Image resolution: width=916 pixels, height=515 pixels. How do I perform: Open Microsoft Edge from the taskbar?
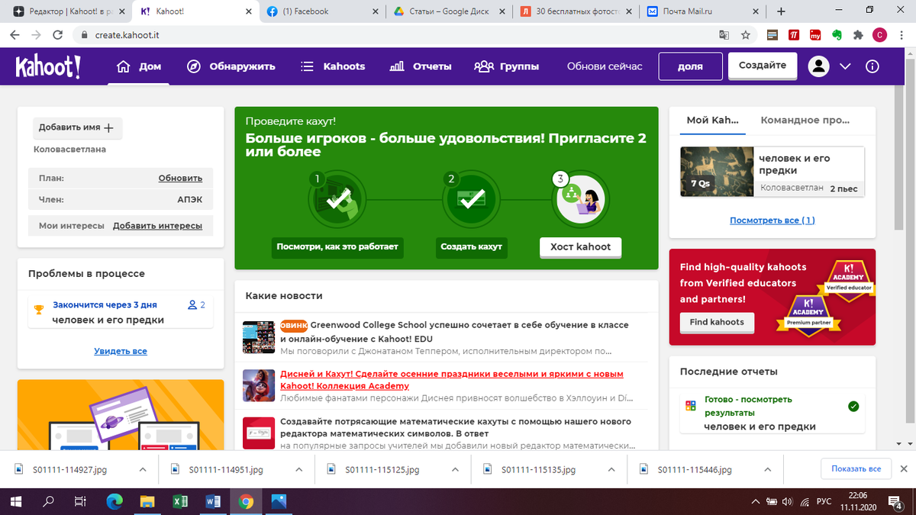pyautogui.click(x=114, y=501)
